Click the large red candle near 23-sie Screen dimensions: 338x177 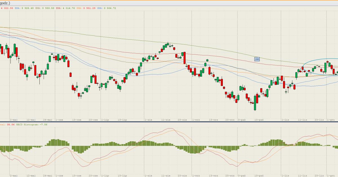[184, 58]
